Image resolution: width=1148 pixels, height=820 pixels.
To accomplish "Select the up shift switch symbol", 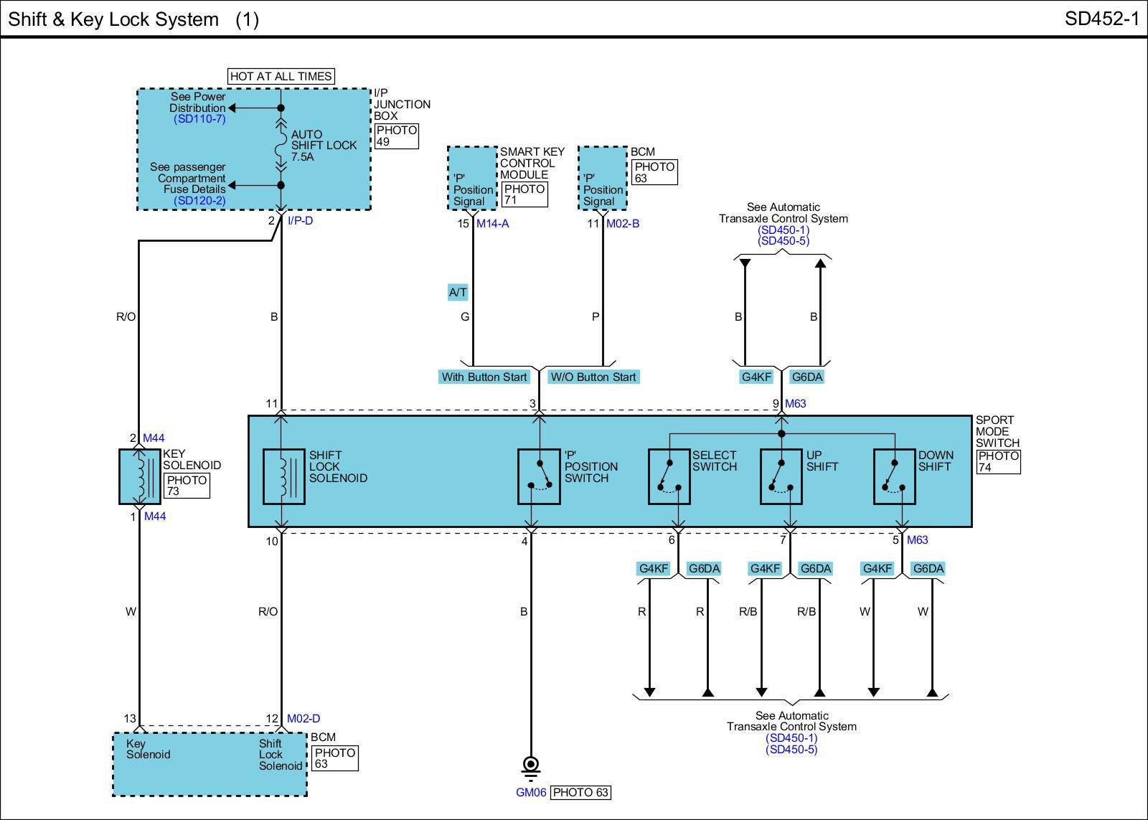I will point(781,477).
